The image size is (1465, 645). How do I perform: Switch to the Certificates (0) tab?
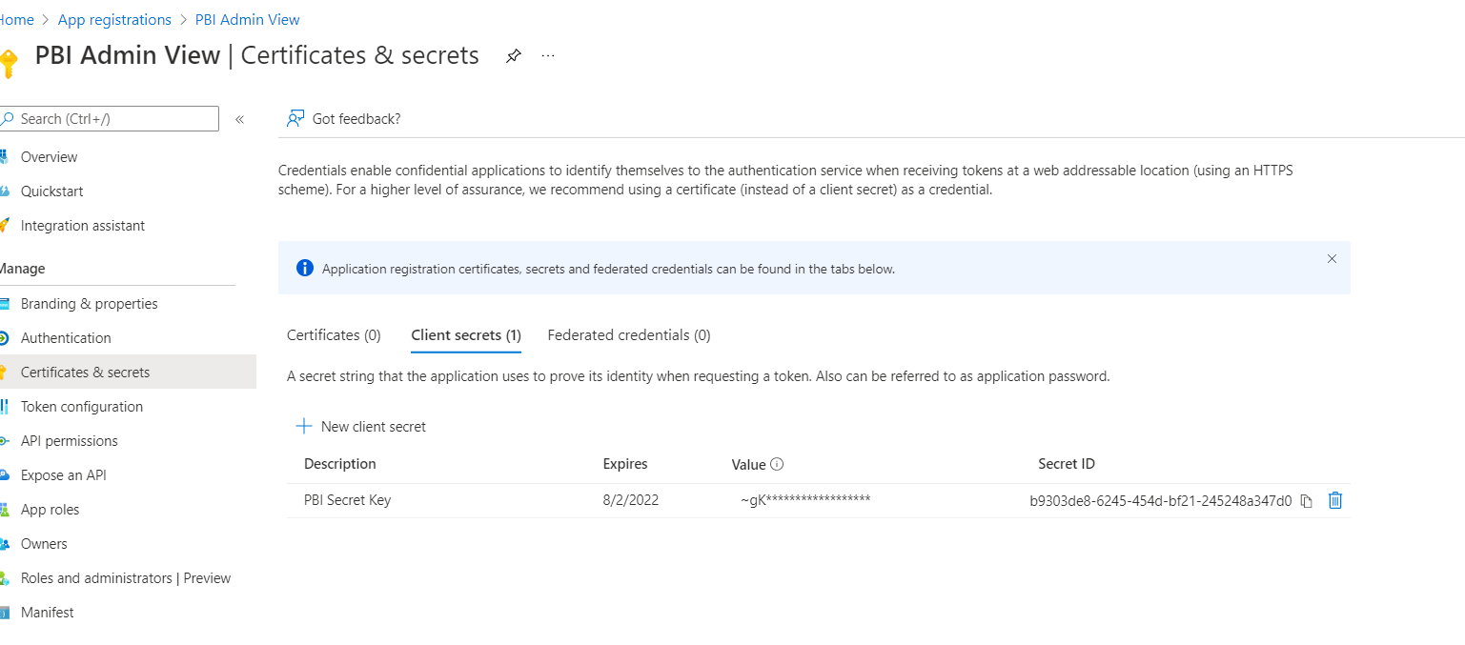pyautogui.click(x=334, y=335)
